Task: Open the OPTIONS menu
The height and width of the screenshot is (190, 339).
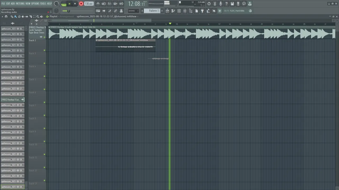Action: coord(35,3)
